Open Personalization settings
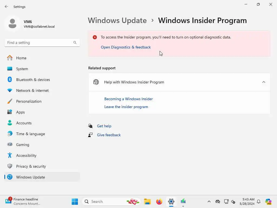This screenshot has width=277, height=208. tap(42, 101)
